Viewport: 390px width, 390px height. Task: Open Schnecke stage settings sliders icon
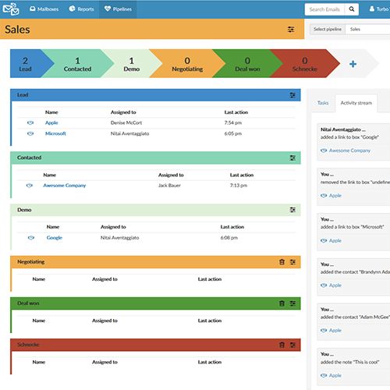(x=292, y=345)
